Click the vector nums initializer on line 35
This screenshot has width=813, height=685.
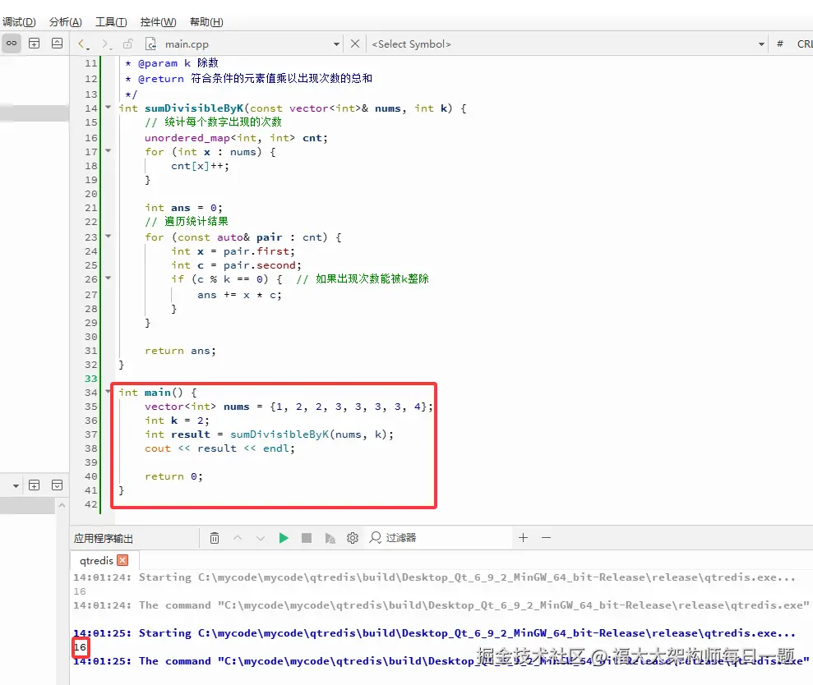pos(289,407)
